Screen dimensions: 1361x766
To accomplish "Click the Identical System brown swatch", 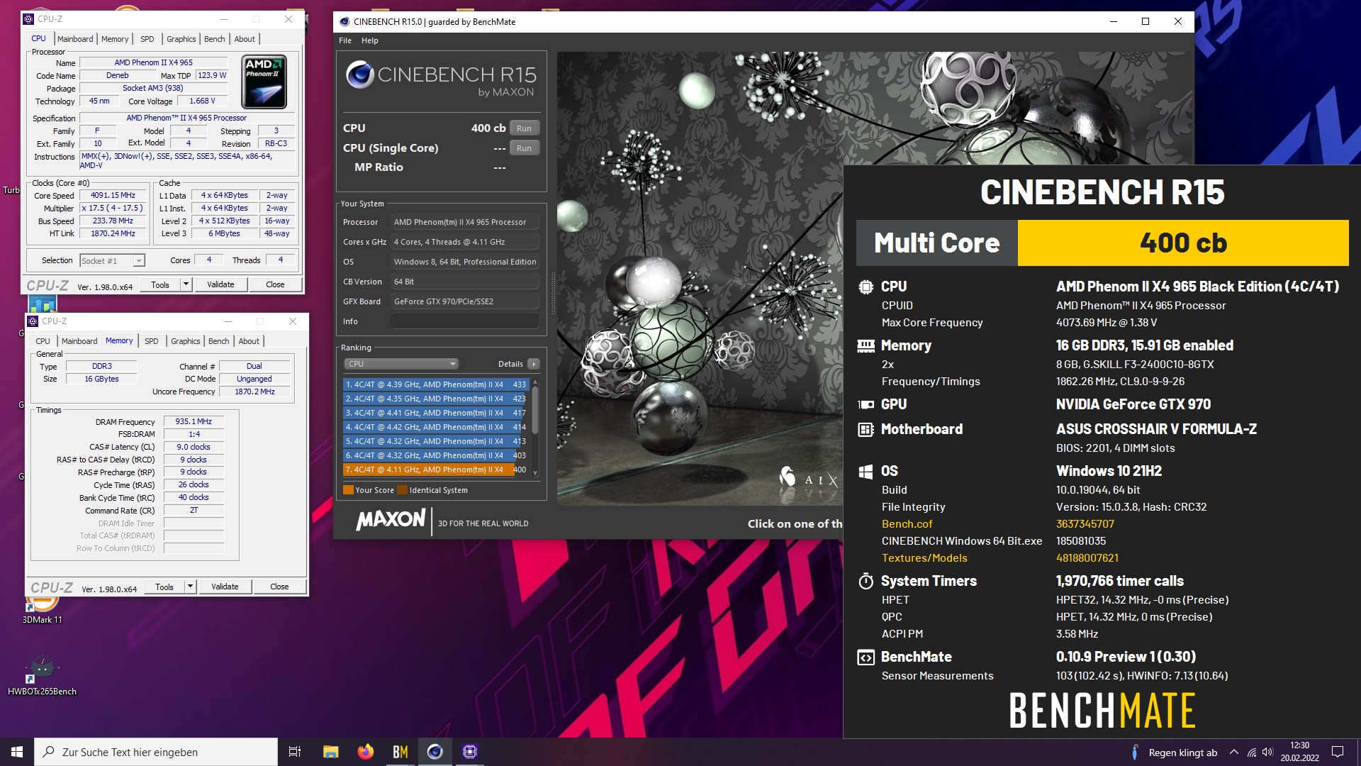I will [403, 490].
